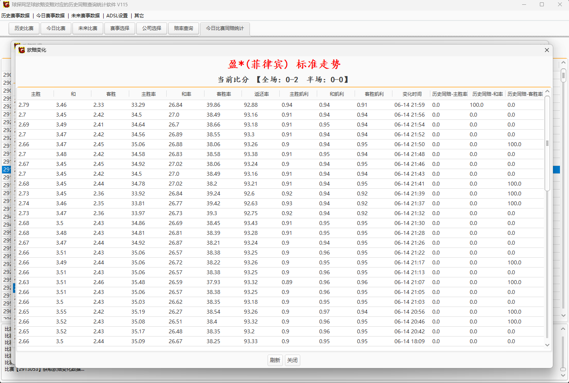Click the 37.93 away-win rate cell
569x383 pixels.
tap(214, 282)
